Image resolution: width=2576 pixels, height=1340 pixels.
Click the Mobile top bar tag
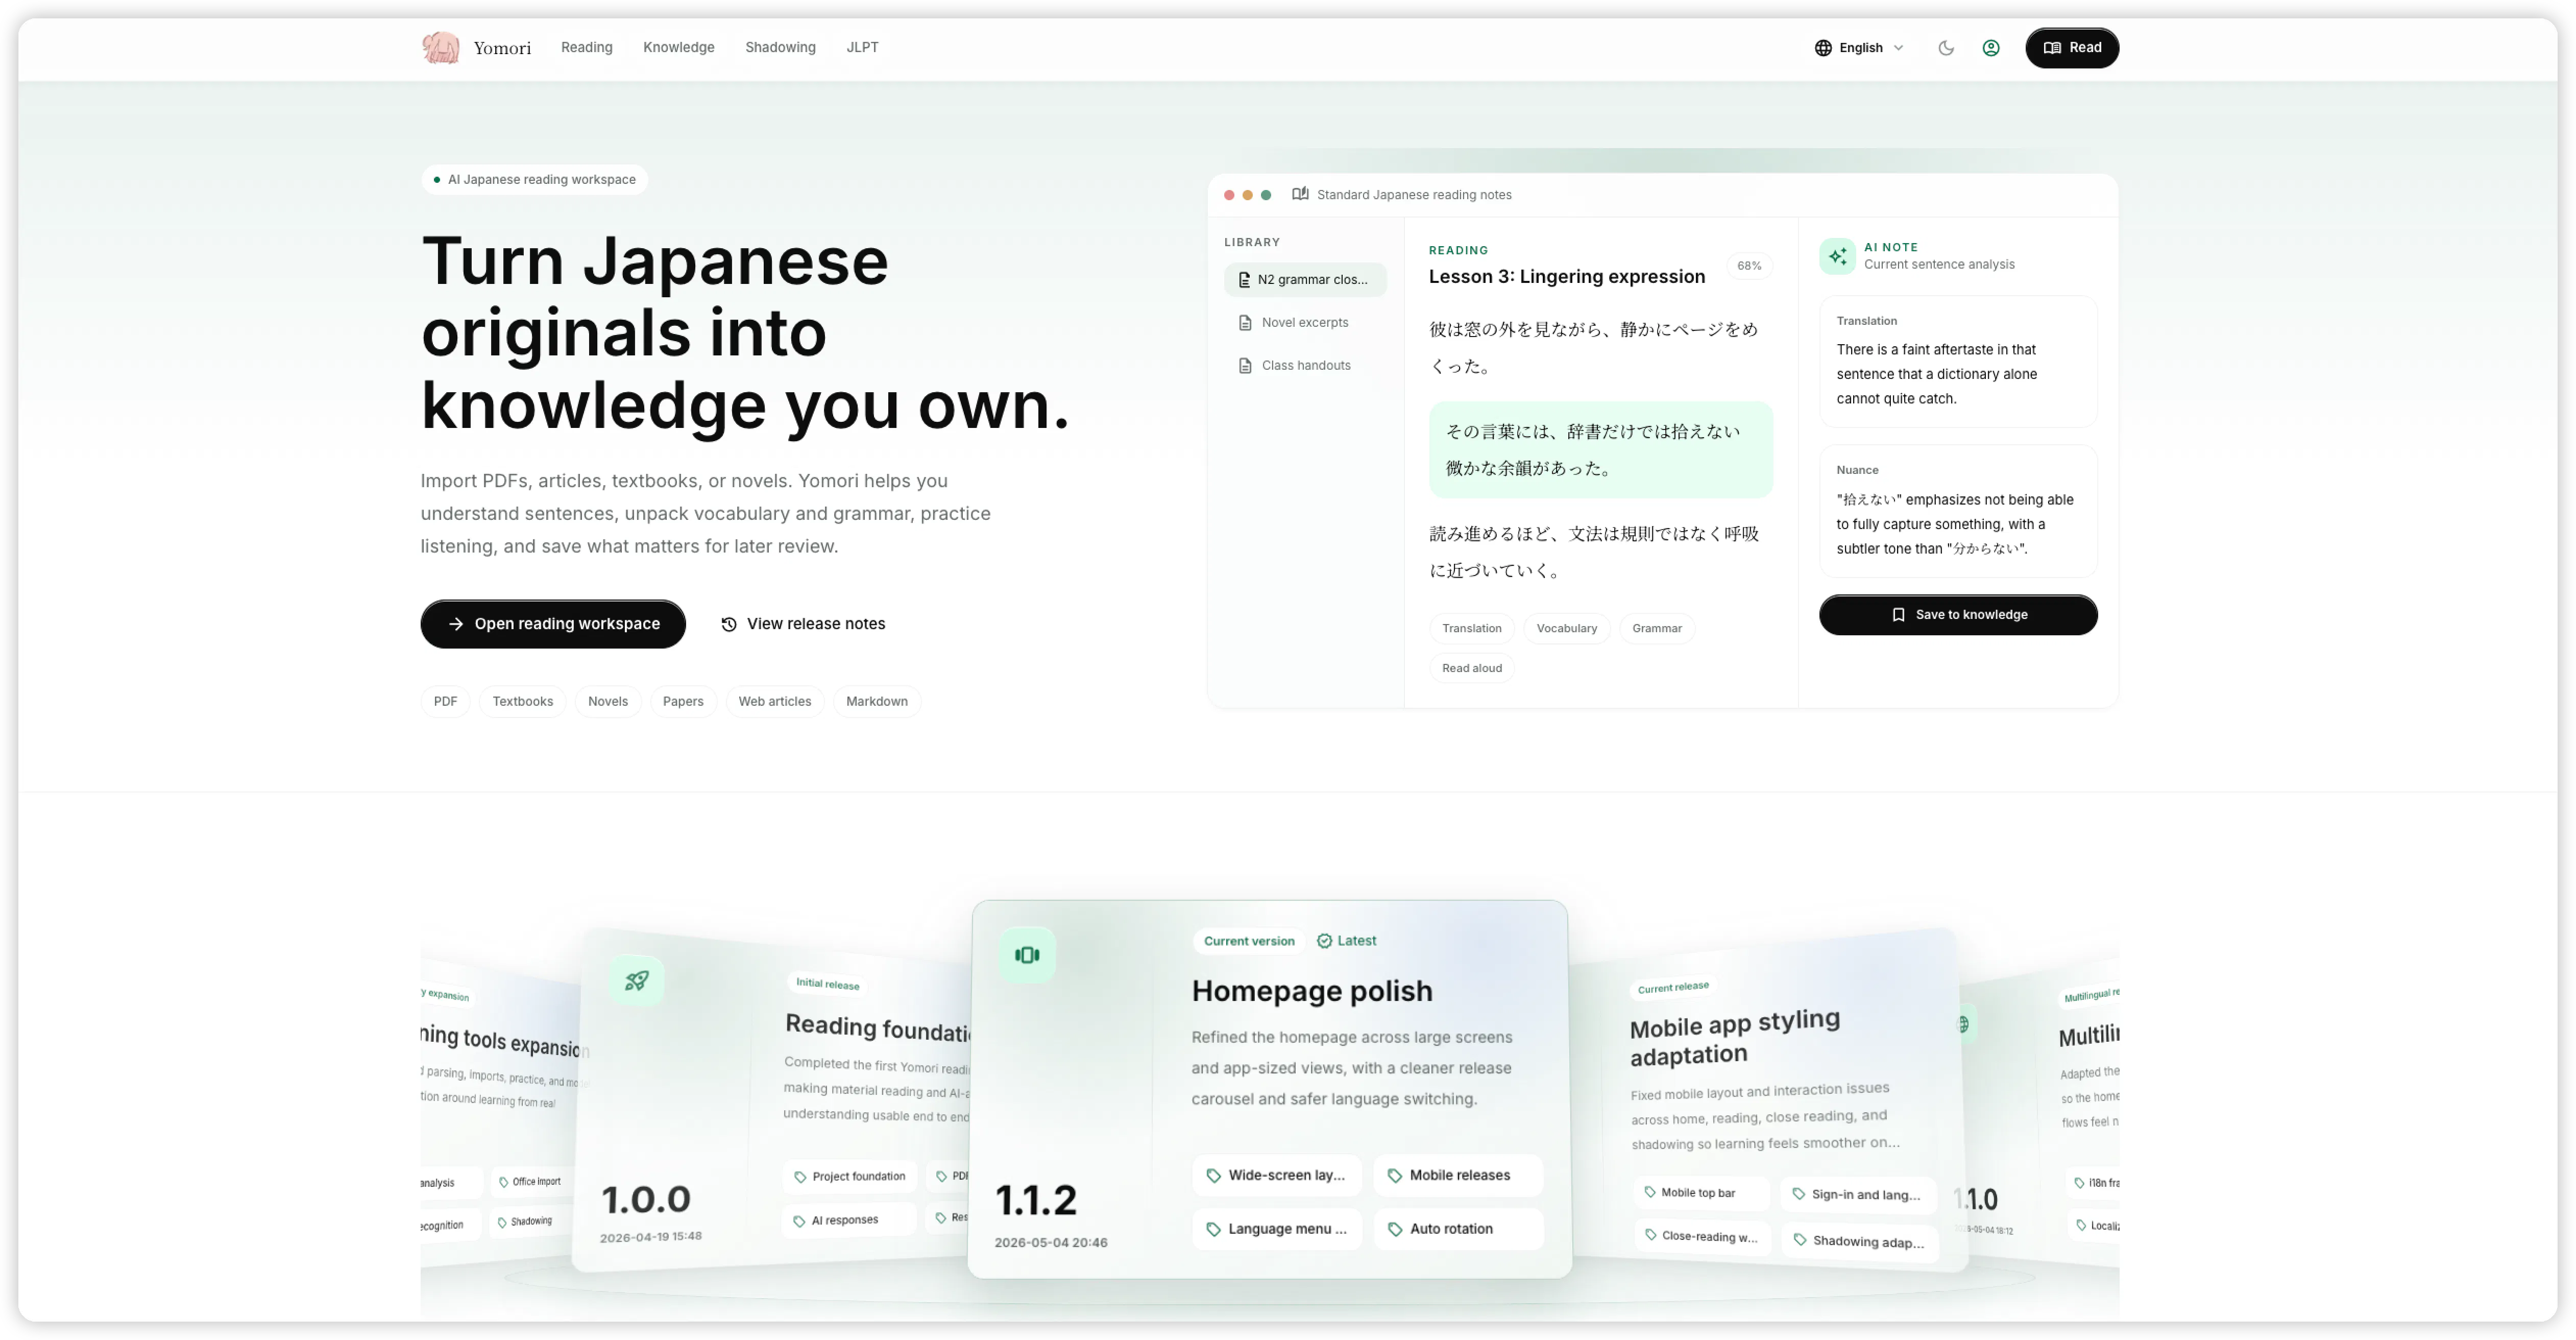point(1701,1192)
